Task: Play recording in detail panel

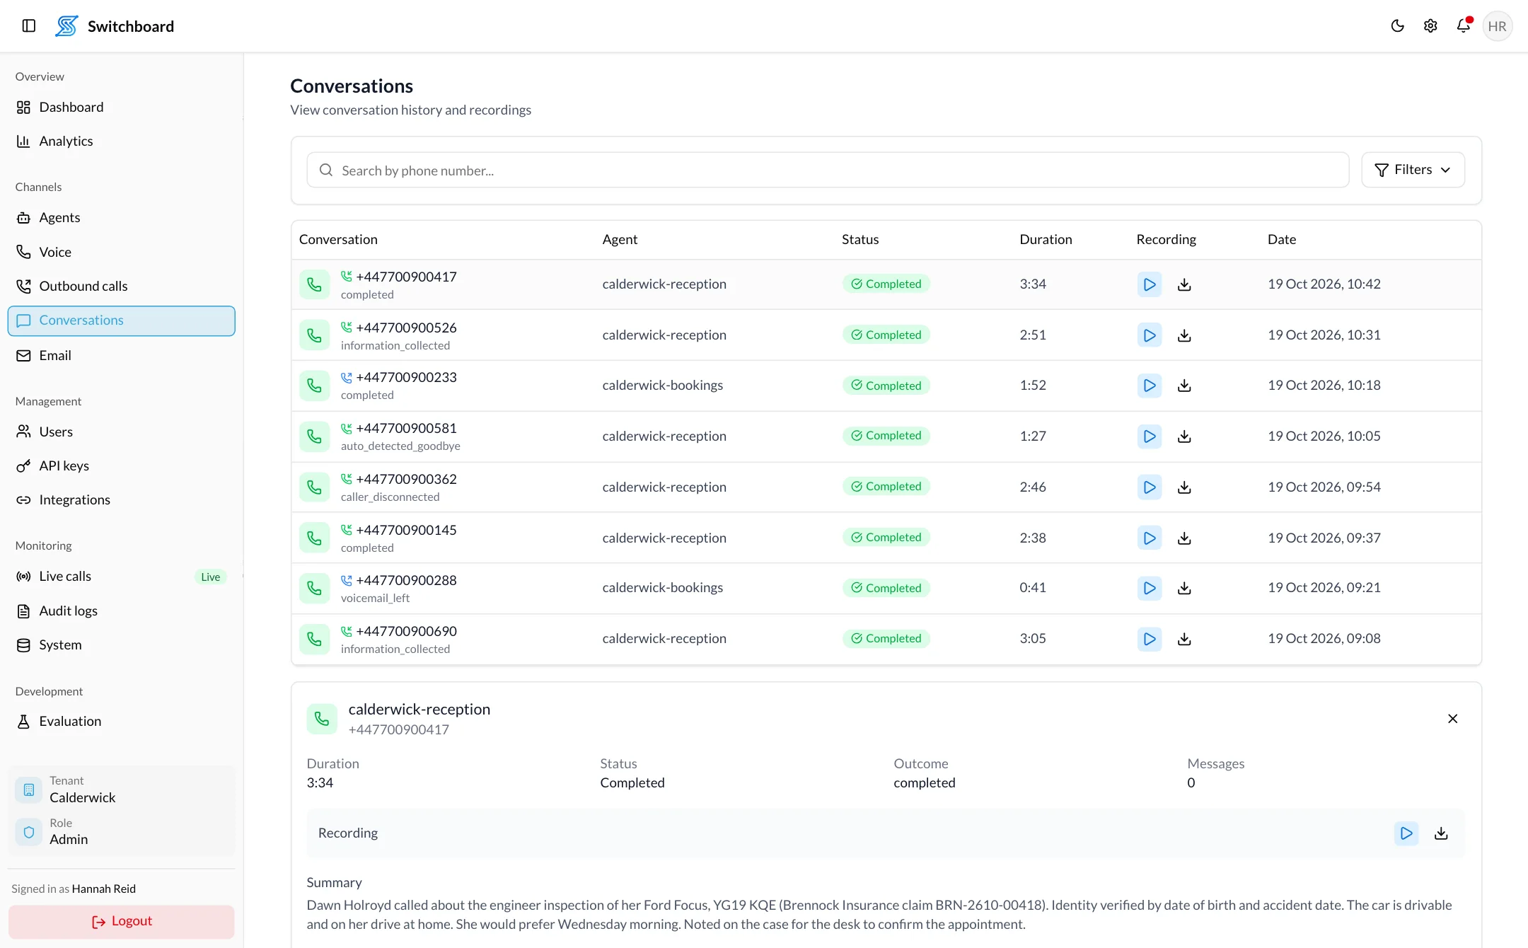Action: click(1406, 833)
